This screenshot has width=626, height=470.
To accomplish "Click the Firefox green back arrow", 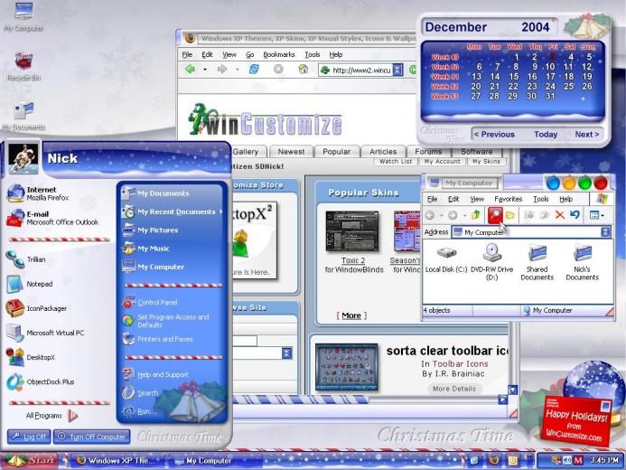I will (x=191, y=69).
